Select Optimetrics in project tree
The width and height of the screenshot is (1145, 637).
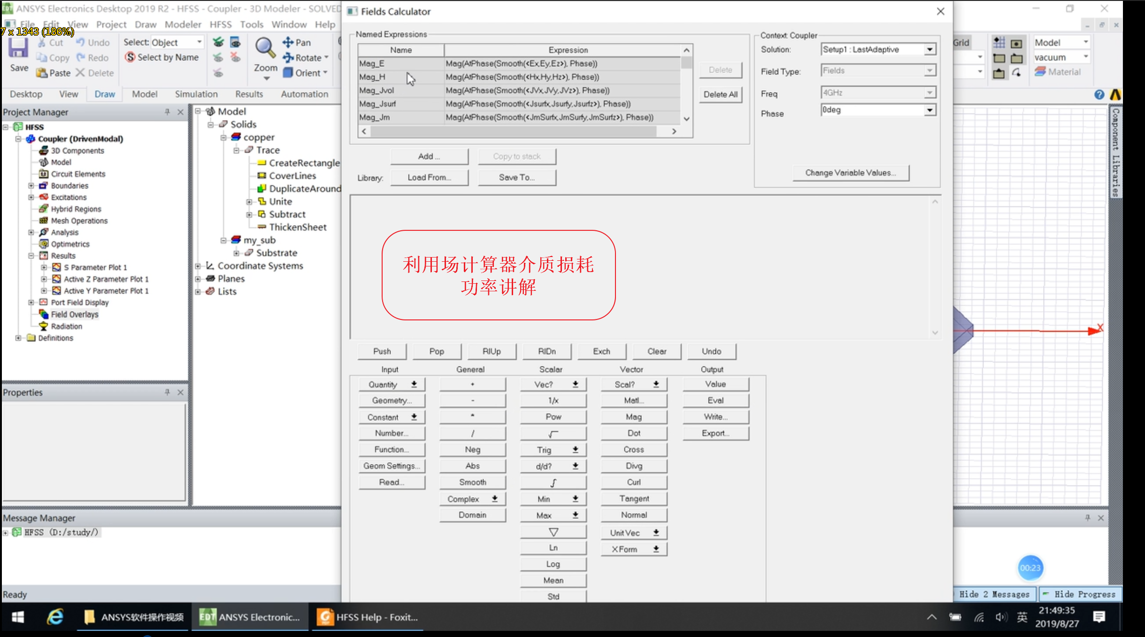(x=70, y=244)
